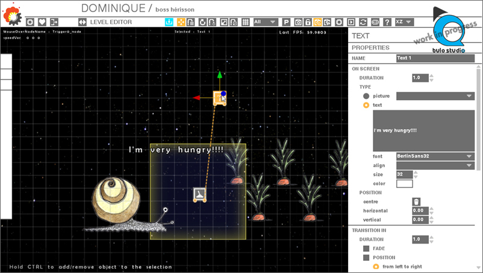Image resolution: width=483 pixels, height=273 pixels.
Task: Click the settings gear icon in top toolbar
Action: pyautogui.click(x=30, y=22)
